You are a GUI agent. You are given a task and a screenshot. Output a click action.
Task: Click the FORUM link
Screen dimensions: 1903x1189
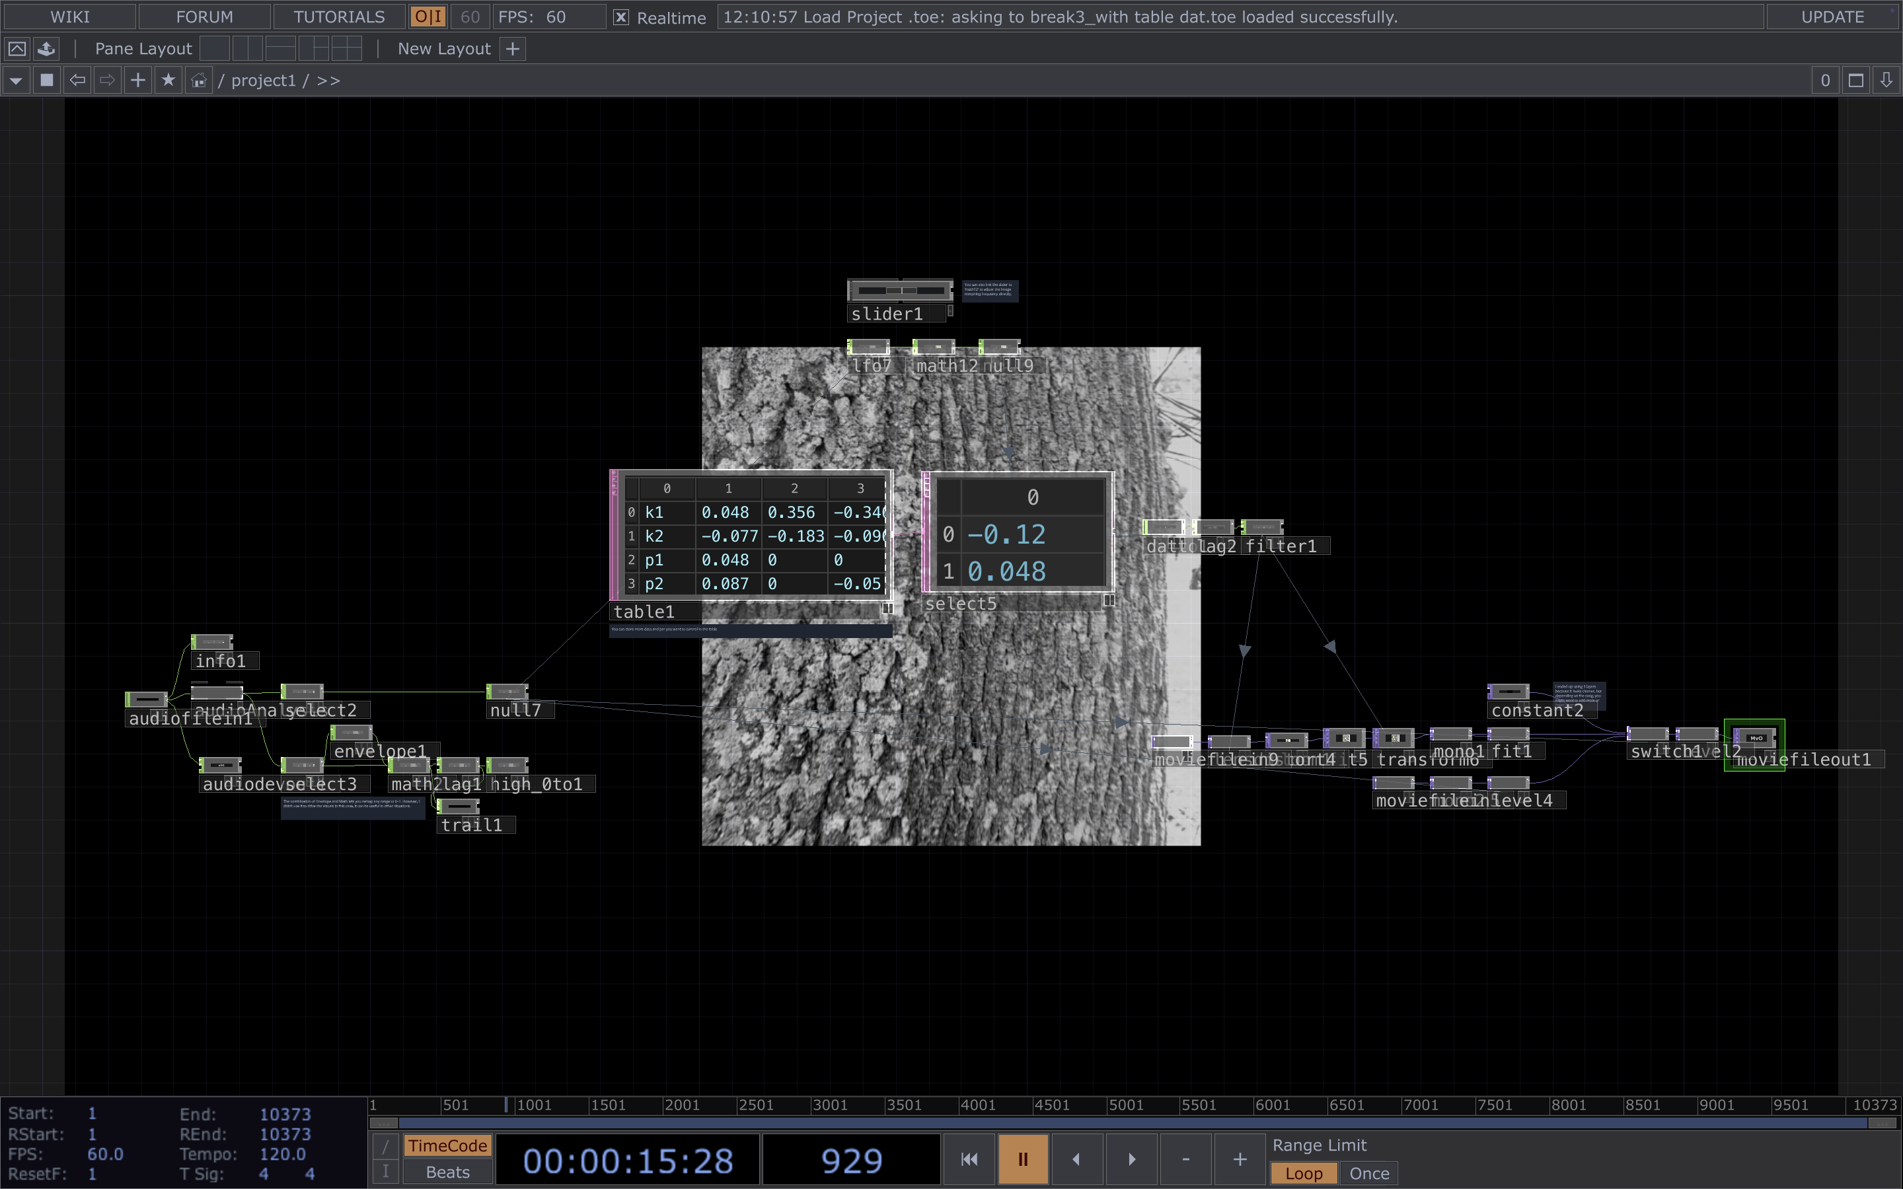(x=204, y=17)
